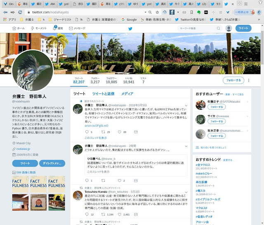Click the search magnifier in keyword box
This screenshot has height=225, width=264.
coord(218,29)
